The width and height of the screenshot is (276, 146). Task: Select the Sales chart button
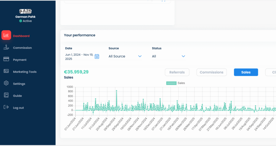[246, 72]
